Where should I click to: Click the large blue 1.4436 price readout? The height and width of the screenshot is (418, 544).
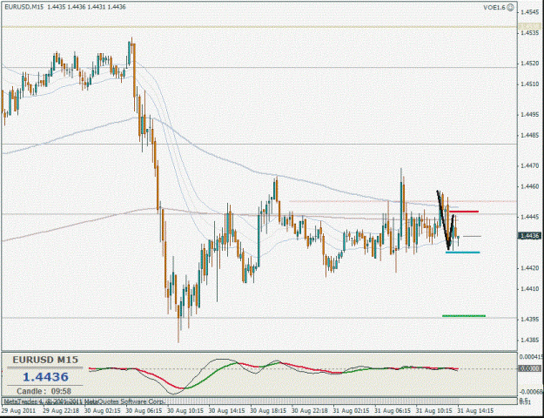46,377
